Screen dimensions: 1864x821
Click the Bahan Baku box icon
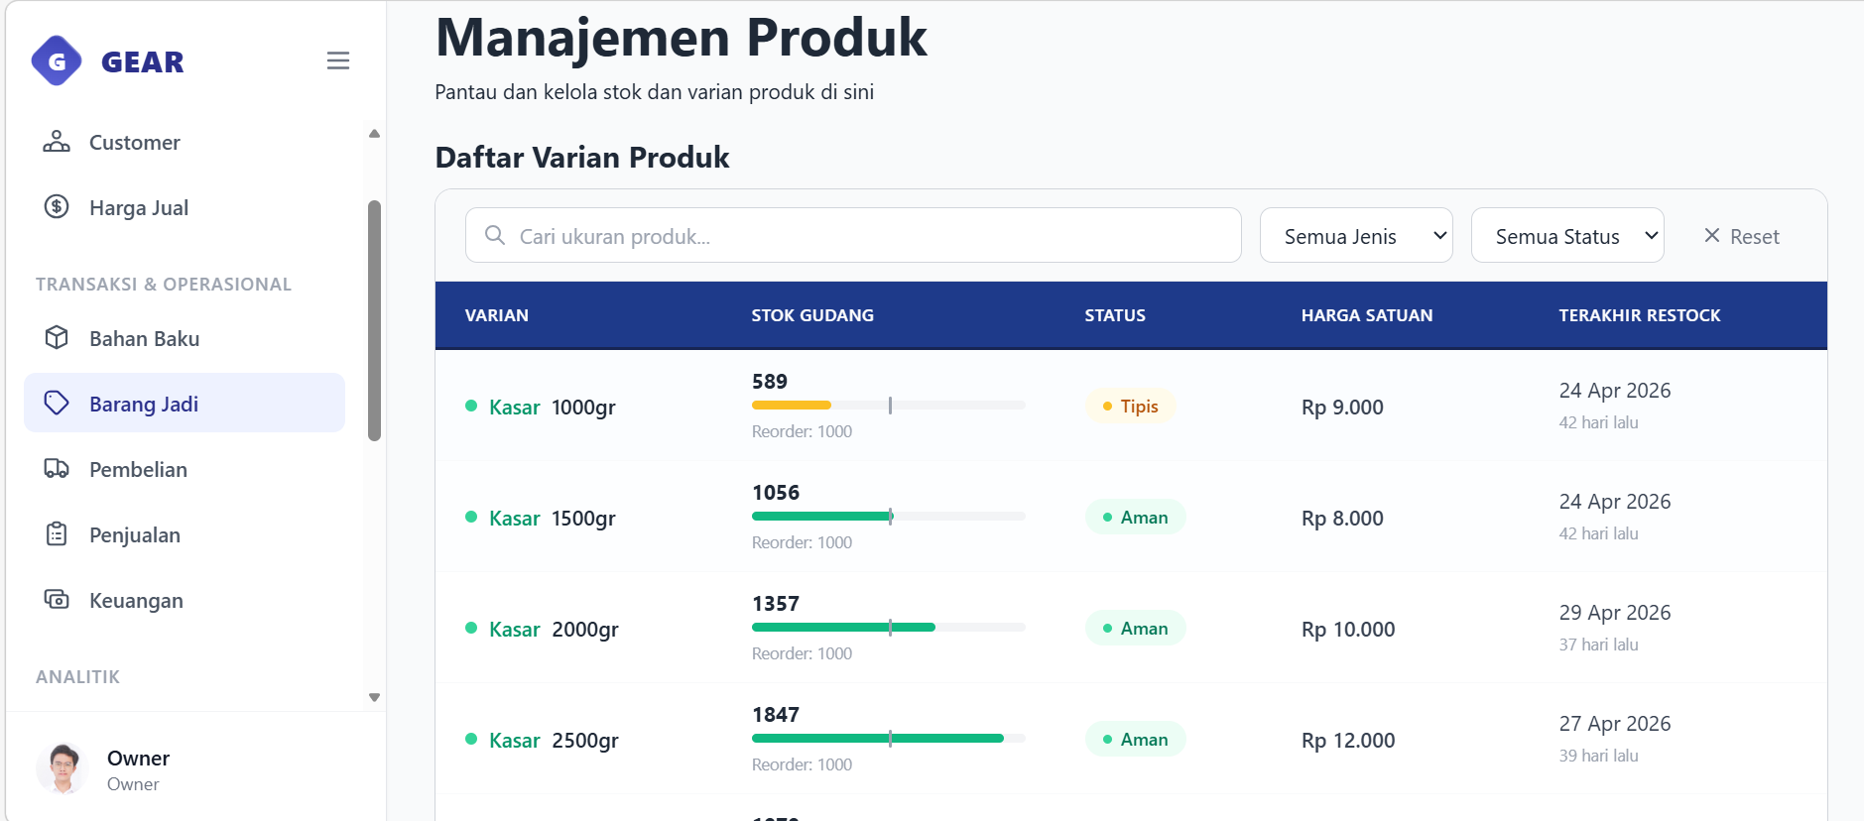click(57, 338)
